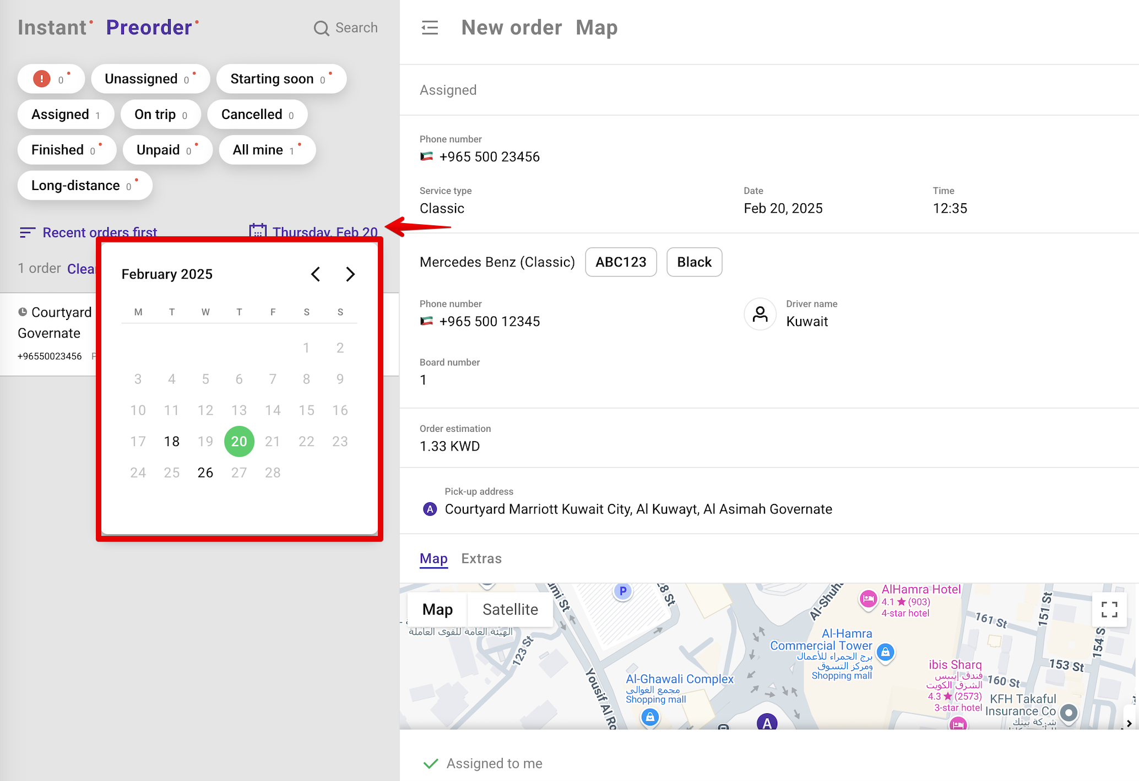1139x781 pixels.
Task: Collapse the sidebar with the menu icon
Action: pos(430,28)
